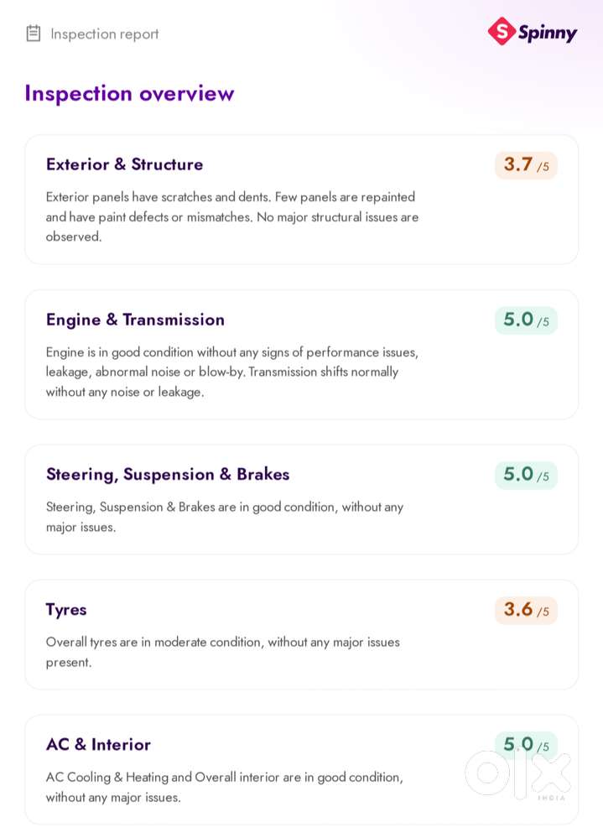Click the AC Cooling & Heating description text
This screenshot has width=603, height=838.
pos(224,787)
